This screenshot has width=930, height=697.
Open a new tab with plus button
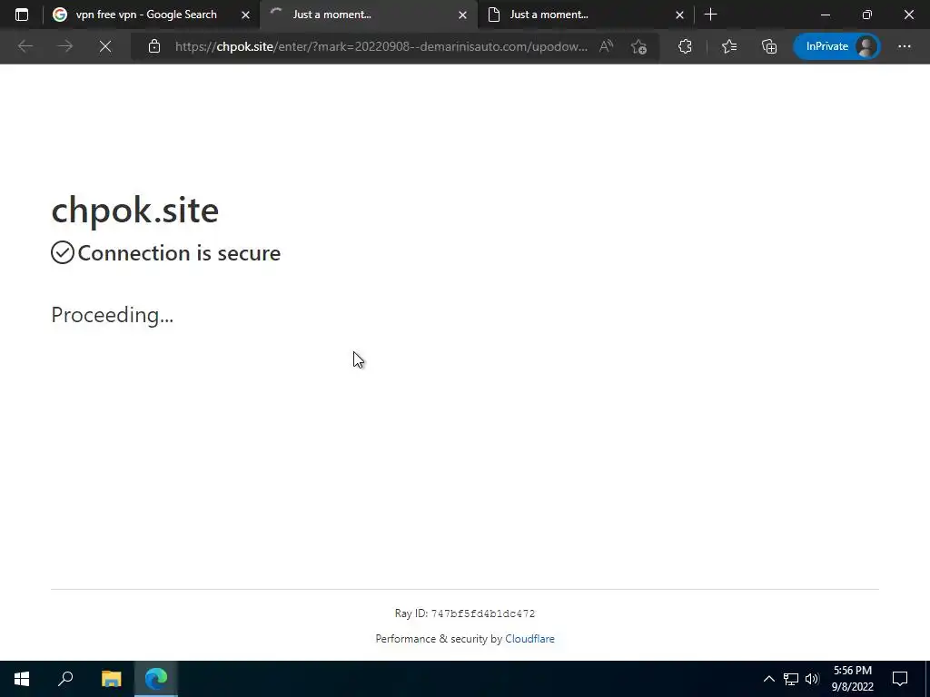(710, 15)
